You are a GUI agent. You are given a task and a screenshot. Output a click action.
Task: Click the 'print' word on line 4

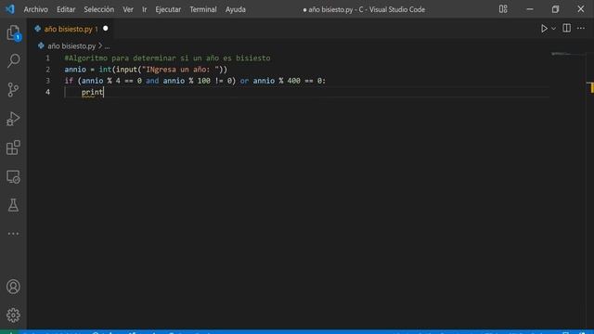click(x=92, y=93)
